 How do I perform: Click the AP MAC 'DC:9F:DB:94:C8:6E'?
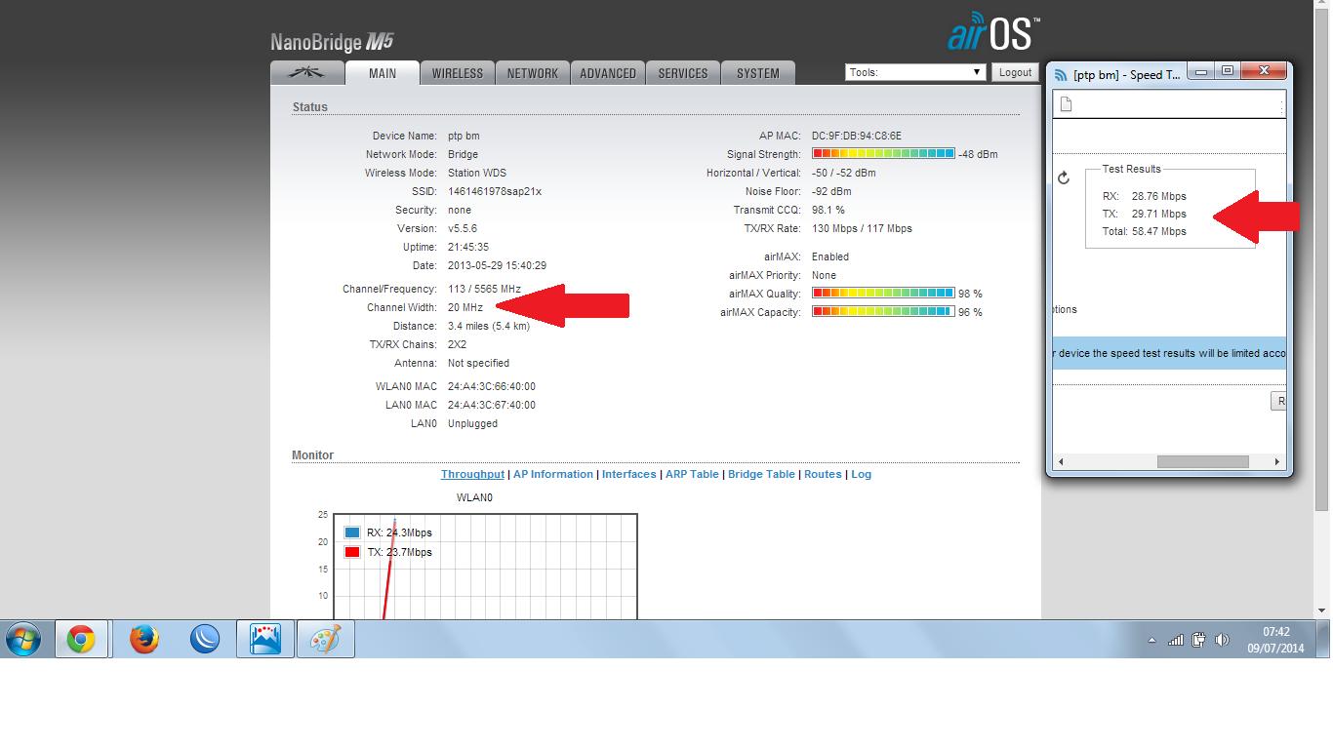point(857,137)
